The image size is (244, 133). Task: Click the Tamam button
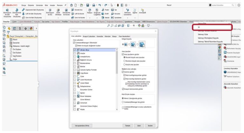(128, 125)
